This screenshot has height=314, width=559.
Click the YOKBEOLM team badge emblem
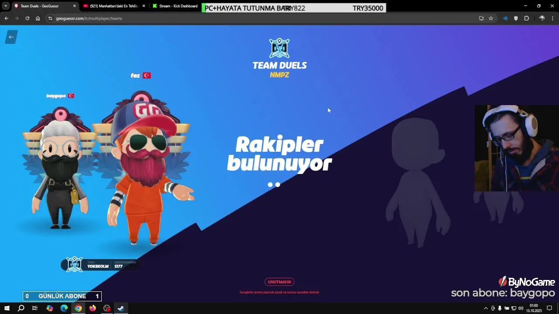click(x=74, y=264)
